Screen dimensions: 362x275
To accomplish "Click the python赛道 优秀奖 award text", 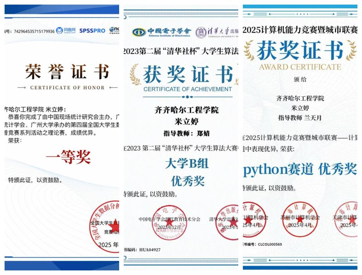I will pos(300,170).
